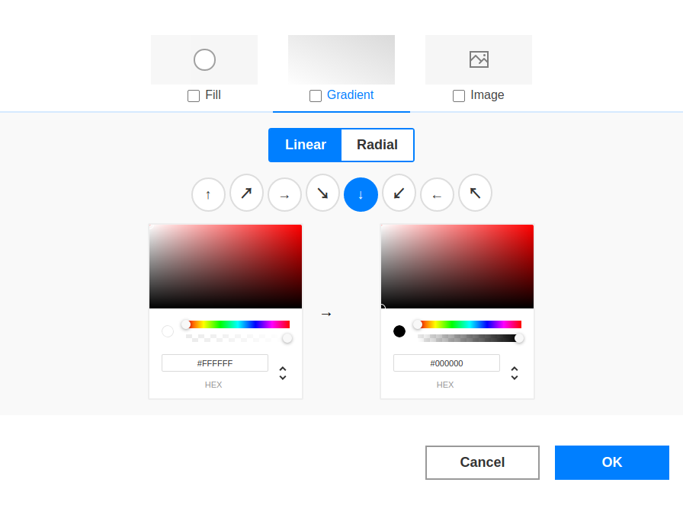Viewport: 683px width, 508px height.
Task: Toggle color format for the #FFFFFF picker
Action: pyautogui.click(x=283, y=373)
